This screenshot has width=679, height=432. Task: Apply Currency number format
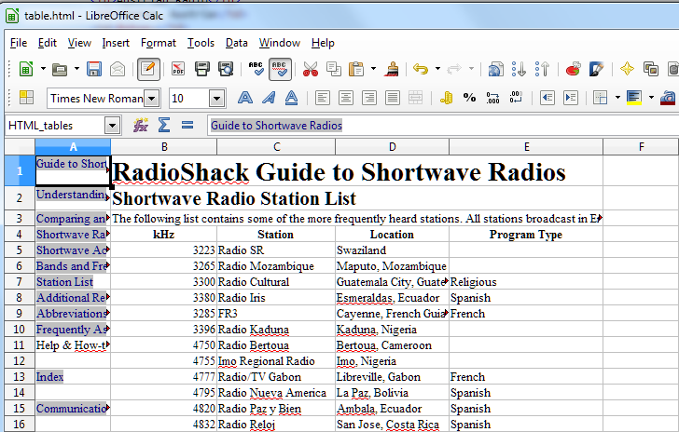coord(446,98)
